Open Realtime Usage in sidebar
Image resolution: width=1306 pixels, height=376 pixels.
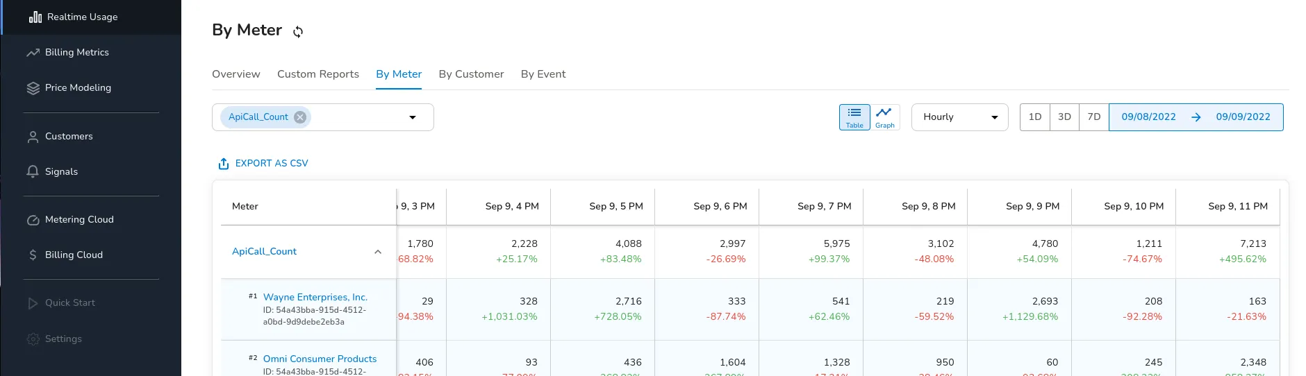tap(91, 17)
